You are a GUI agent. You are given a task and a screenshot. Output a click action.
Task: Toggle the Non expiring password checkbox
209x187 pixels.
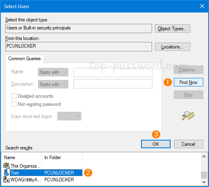[14, 104]
